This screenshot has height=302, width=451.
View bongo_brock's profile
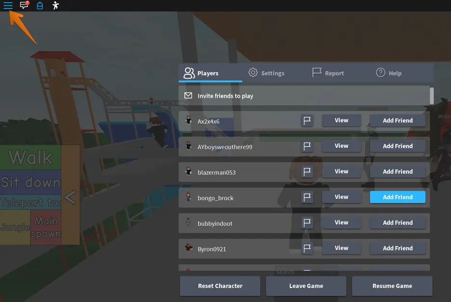tap(342, 197)
